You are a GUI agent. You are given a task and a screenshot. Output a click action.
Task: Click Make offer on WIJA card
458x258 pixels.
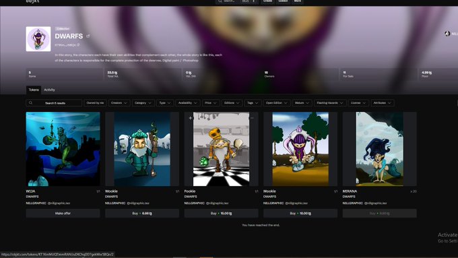(63, 214)
